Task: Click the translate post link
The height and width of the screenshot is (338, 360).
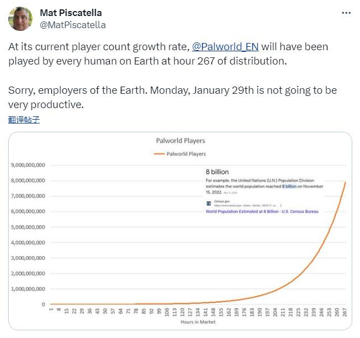Action: 24,119
